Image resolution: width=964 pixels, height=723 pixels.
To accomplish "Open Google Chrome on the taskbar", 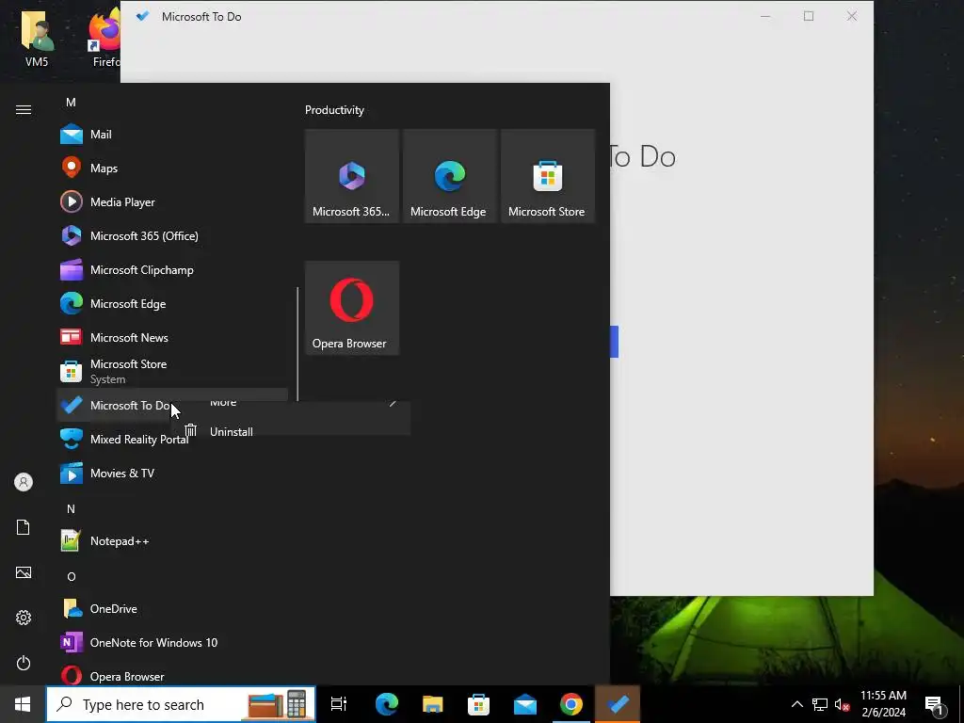I will click(x=571, y=704).
